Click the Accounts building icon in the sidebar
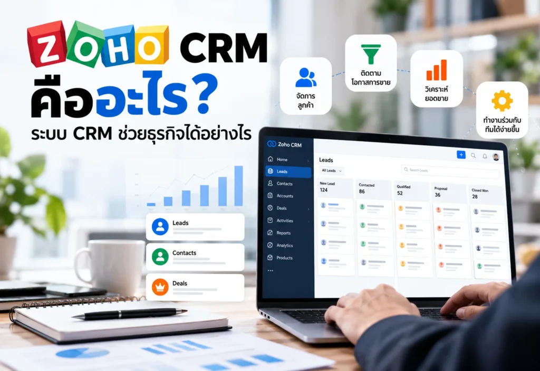The image size is (540, 371). (271, 195)
